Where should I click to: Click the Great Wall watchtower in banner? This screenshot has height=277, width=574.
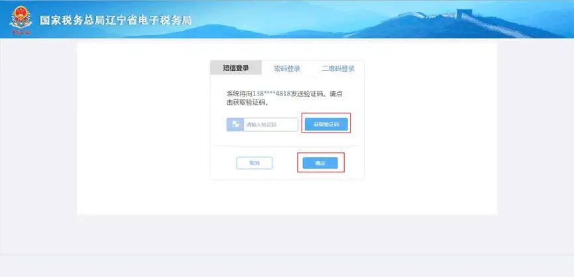coord(463,14)
